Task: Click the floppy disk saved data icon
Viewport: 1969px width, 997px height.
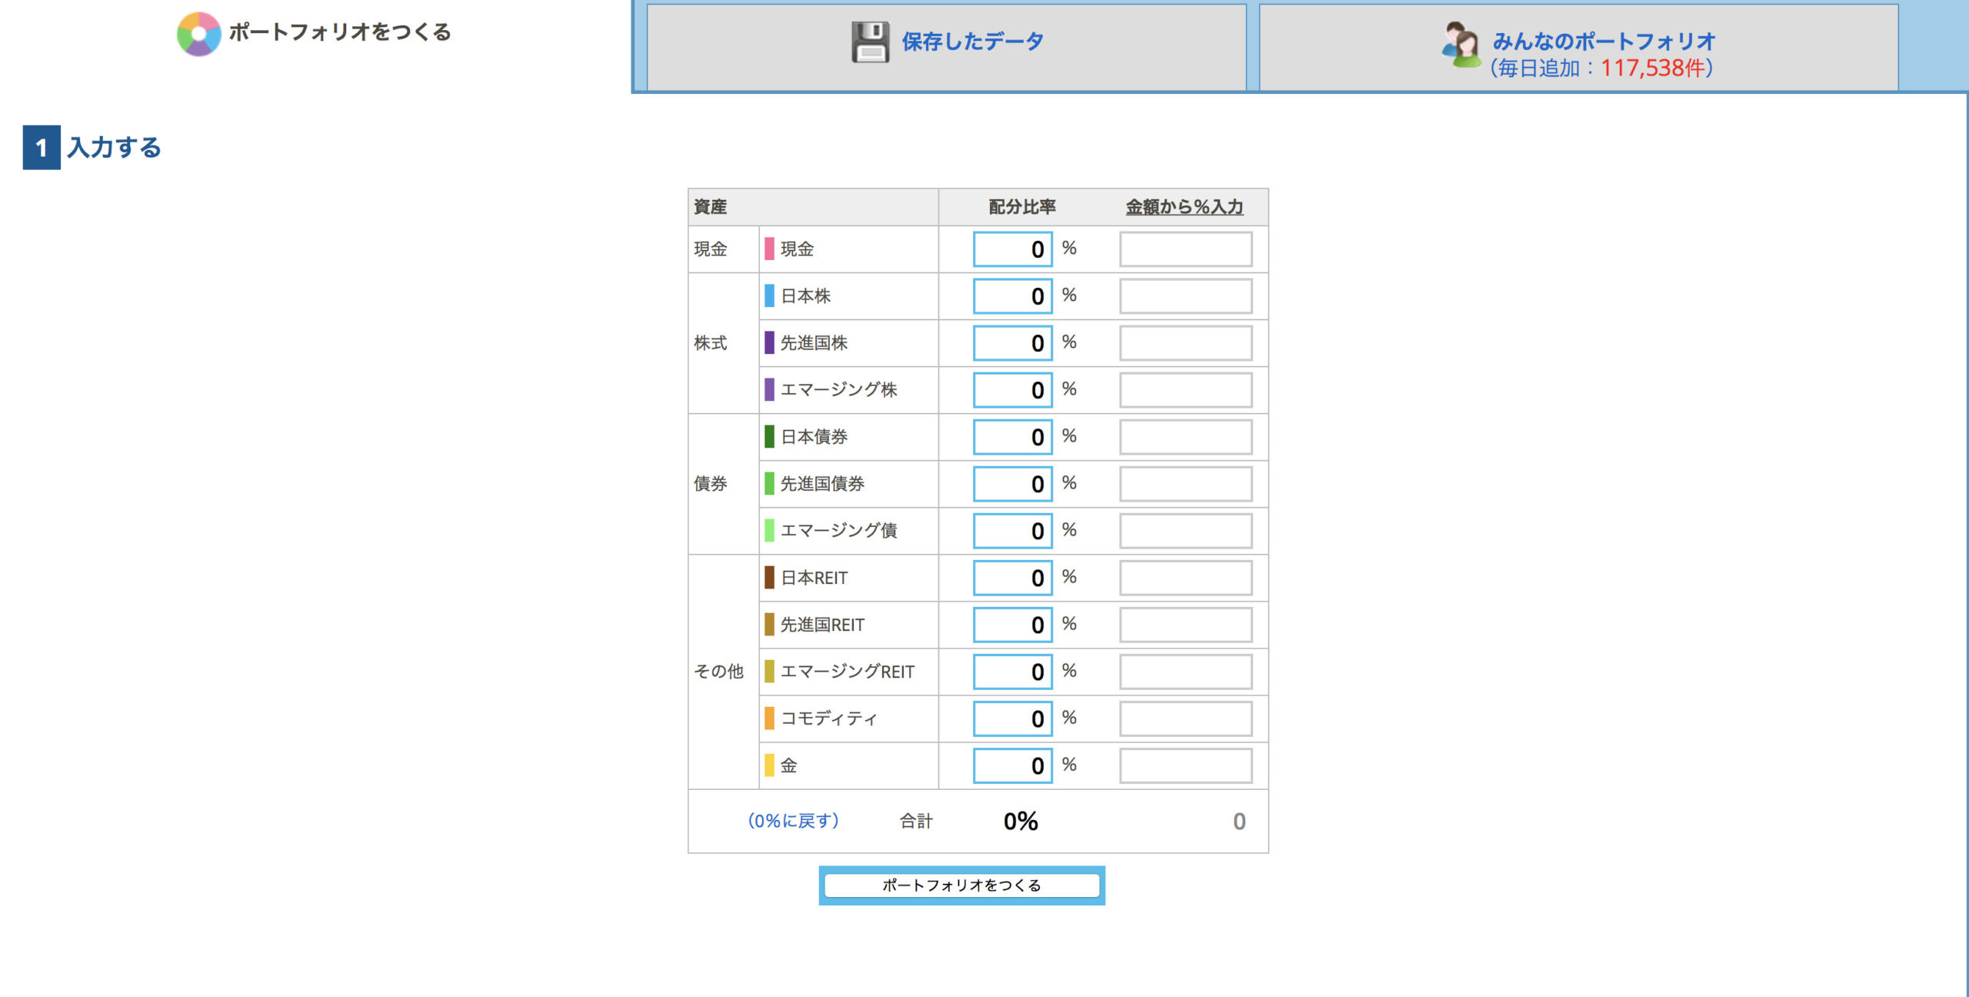Action: click(870, 42)
